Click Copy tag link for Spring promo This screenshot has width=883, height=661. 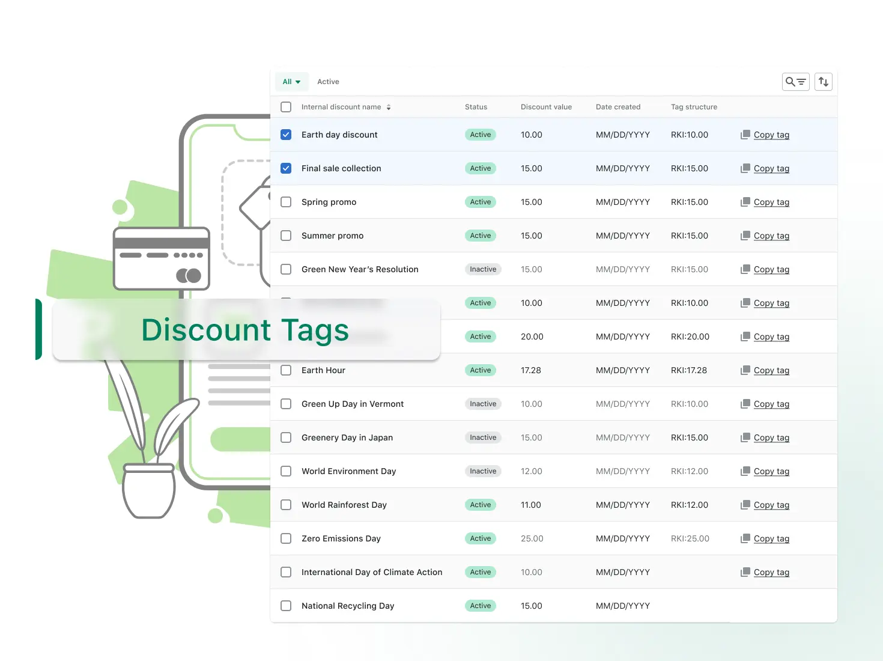coord(771,202)
